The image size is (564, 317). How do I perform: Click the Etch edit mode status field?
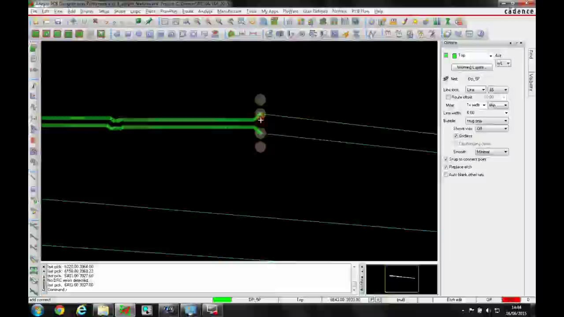(454, 300)
